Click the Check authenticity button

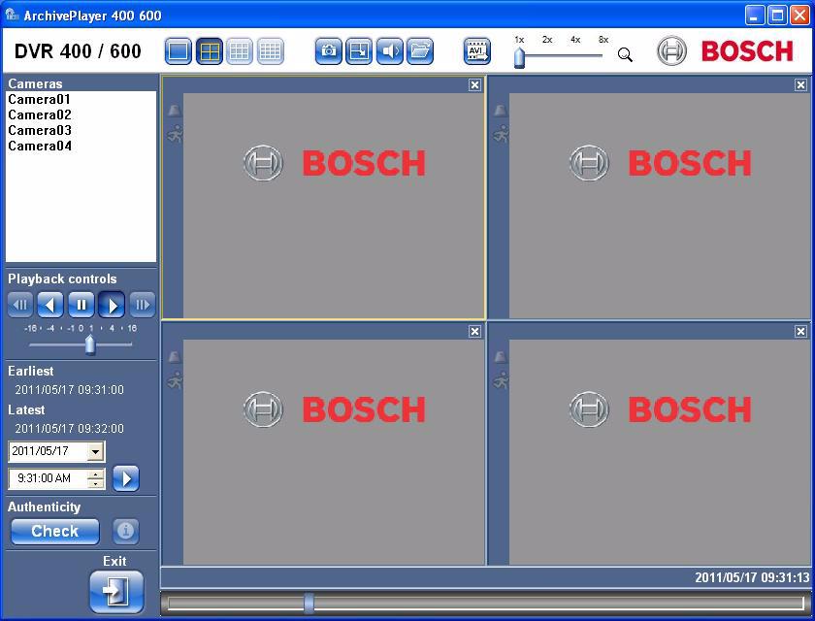click(x=55, y=531)
